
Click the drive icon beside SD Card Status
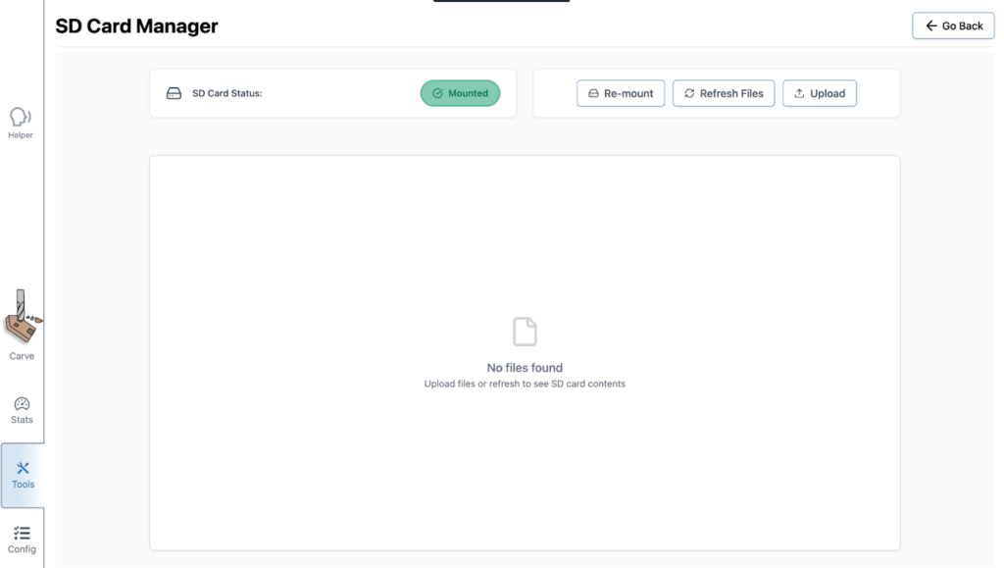point(174,93)
